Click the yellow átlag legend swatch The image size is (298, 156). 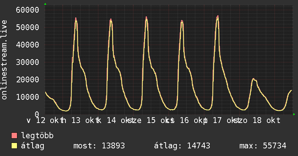tap(14, 146)
